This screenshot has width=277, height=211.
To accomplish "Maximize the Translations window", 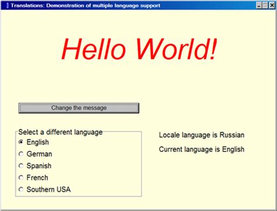I will (265, 5).
